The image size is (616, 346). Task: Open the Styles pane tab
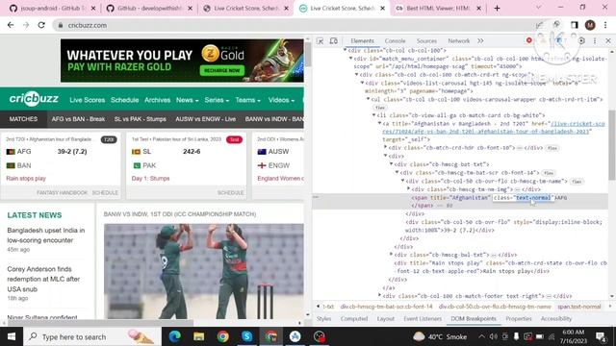pos(323,318)
